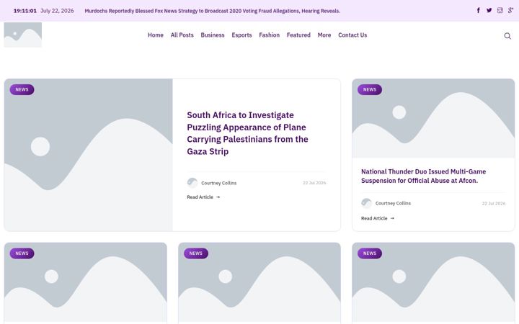The height and width of the screenshot is (324, 519).
Task: Expand the More menu item
Action: [324, 35]
